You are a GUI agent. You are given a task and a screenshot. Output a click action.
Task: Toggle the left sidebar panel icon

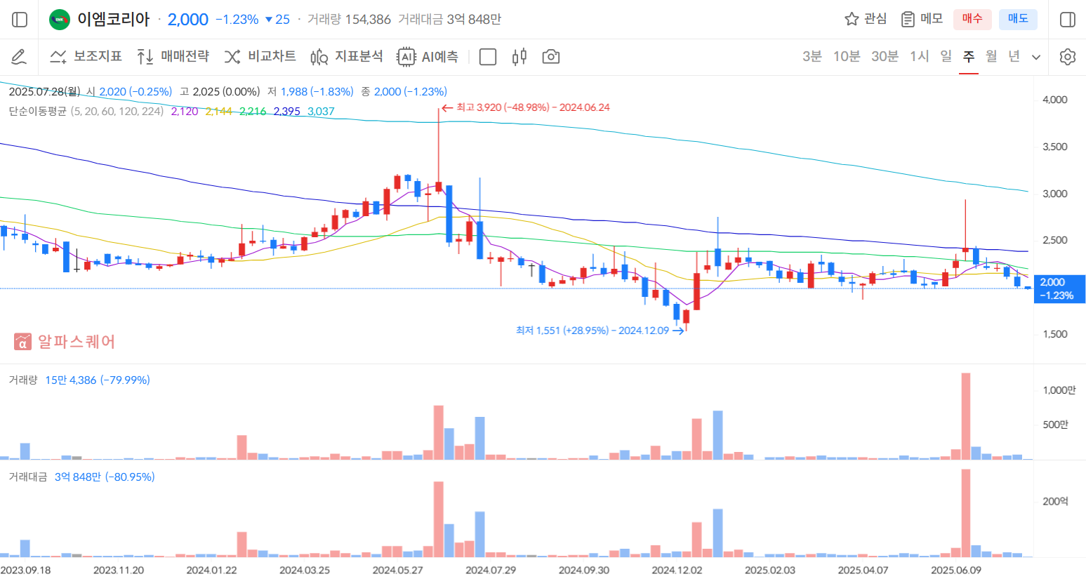(20, 20)
